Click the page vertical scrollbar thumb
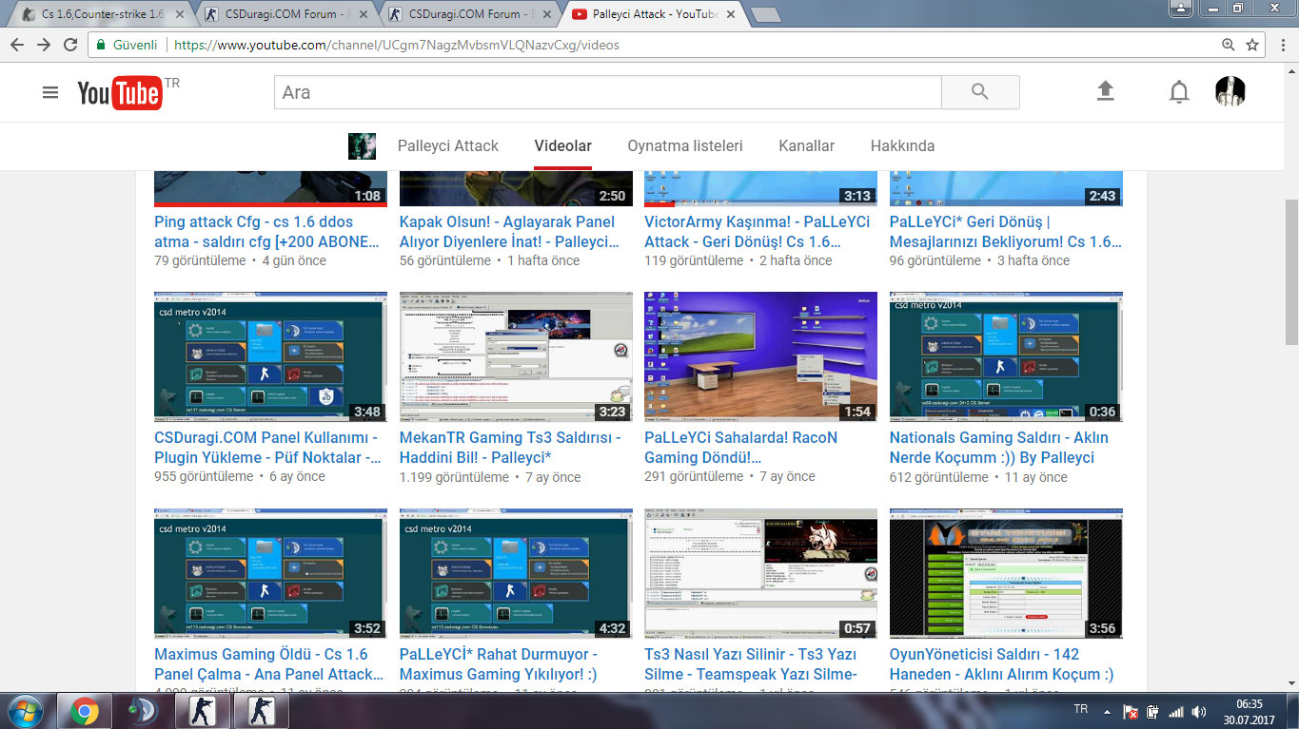 tap(1290, 270)
